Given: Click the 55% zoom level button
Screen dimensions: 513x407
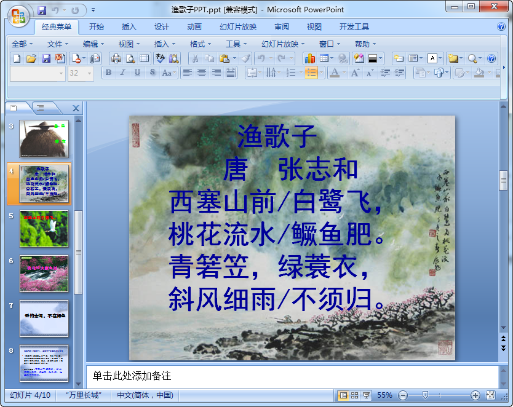Looking at the screenshot, I should click(x=384, y=395).
